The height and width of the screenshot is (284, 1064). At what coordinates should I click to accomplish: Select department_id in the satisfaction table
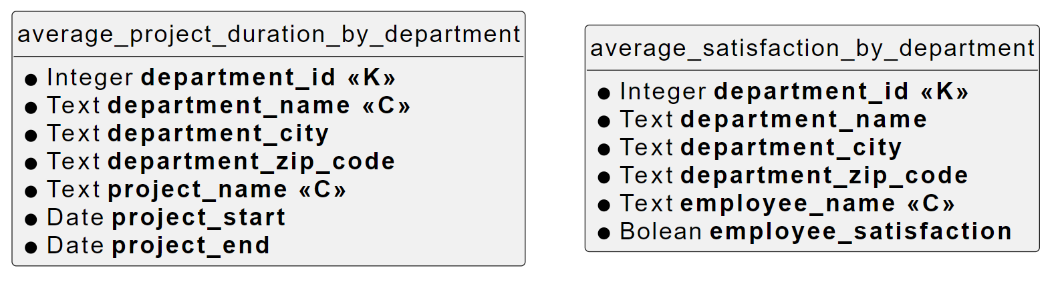(x=811, y=91)
